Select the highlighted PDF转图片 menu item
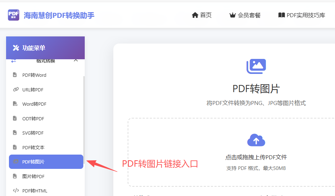This screenshot has height=196, width=335. coord(46,162)
